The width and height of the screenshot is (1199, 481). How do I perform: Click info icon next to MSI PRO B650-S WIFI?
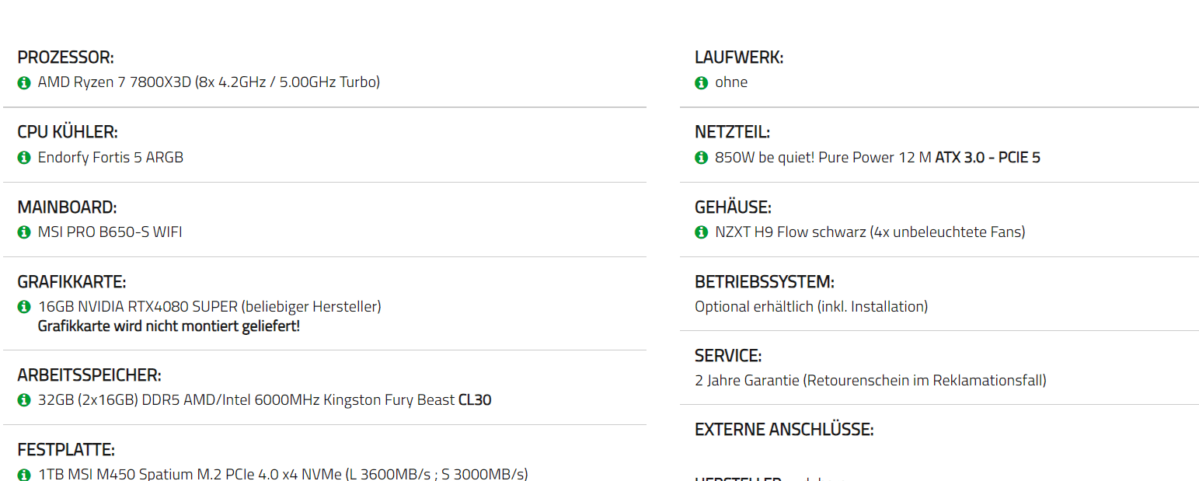click(24, 232)
